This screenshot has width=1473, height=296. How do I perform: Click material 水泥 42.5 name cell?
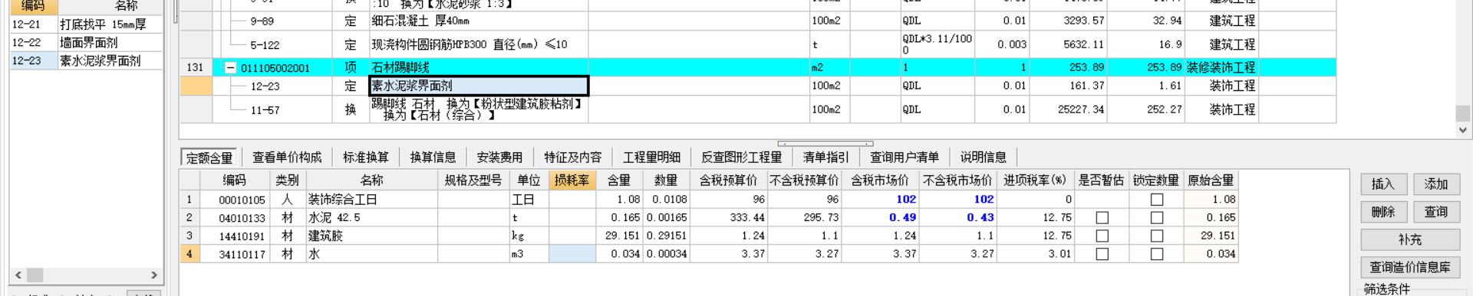point(372,218)
